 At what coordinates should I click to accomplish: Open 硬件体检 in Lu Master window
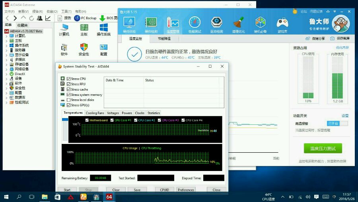(x=129, y=25)
